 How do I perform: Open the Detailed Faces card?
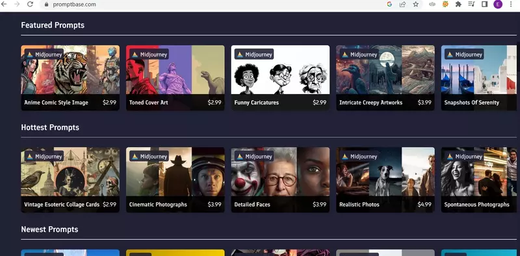pos(280,180)
